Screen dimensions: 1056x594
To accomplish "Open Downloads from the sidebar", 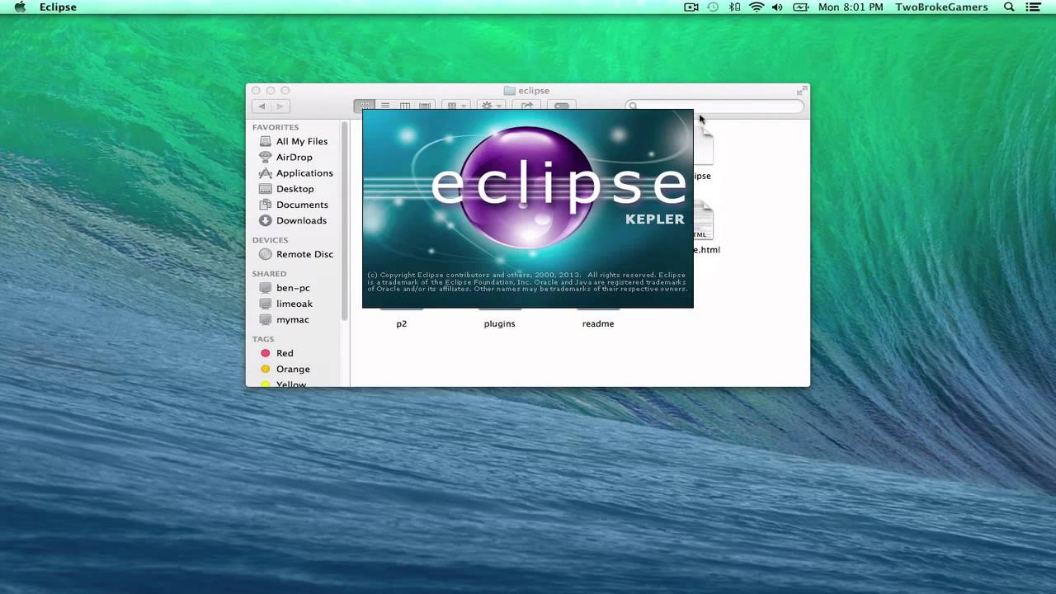I will click(x=293, y=220).
